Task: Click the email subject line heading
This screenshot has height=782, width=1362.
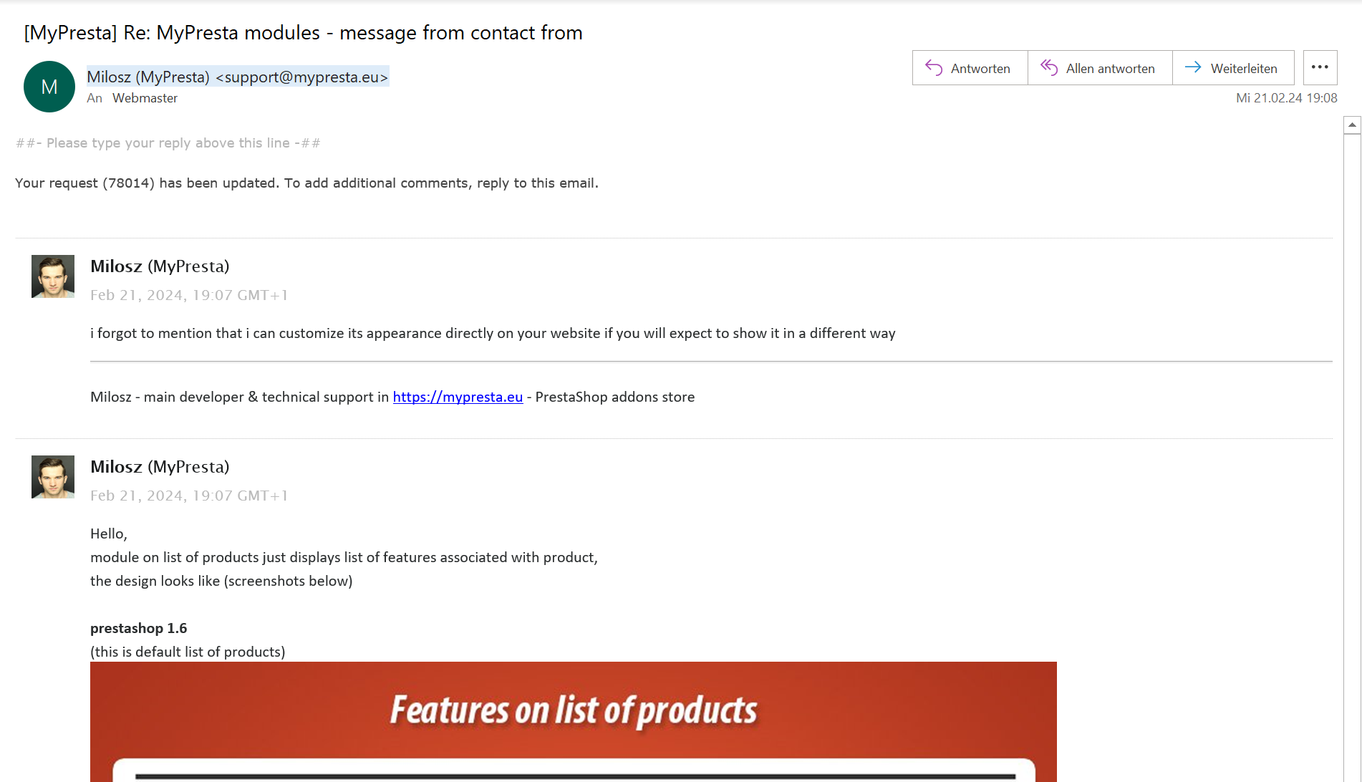Action: coord(303,33)
